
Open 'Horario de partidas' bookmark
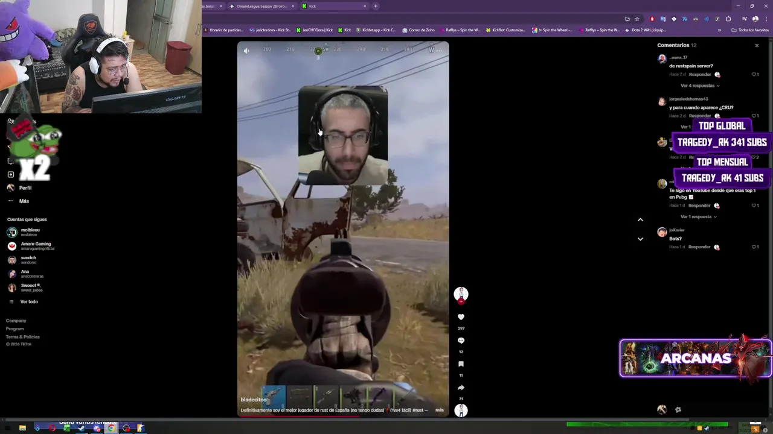[x=223, y=30]
